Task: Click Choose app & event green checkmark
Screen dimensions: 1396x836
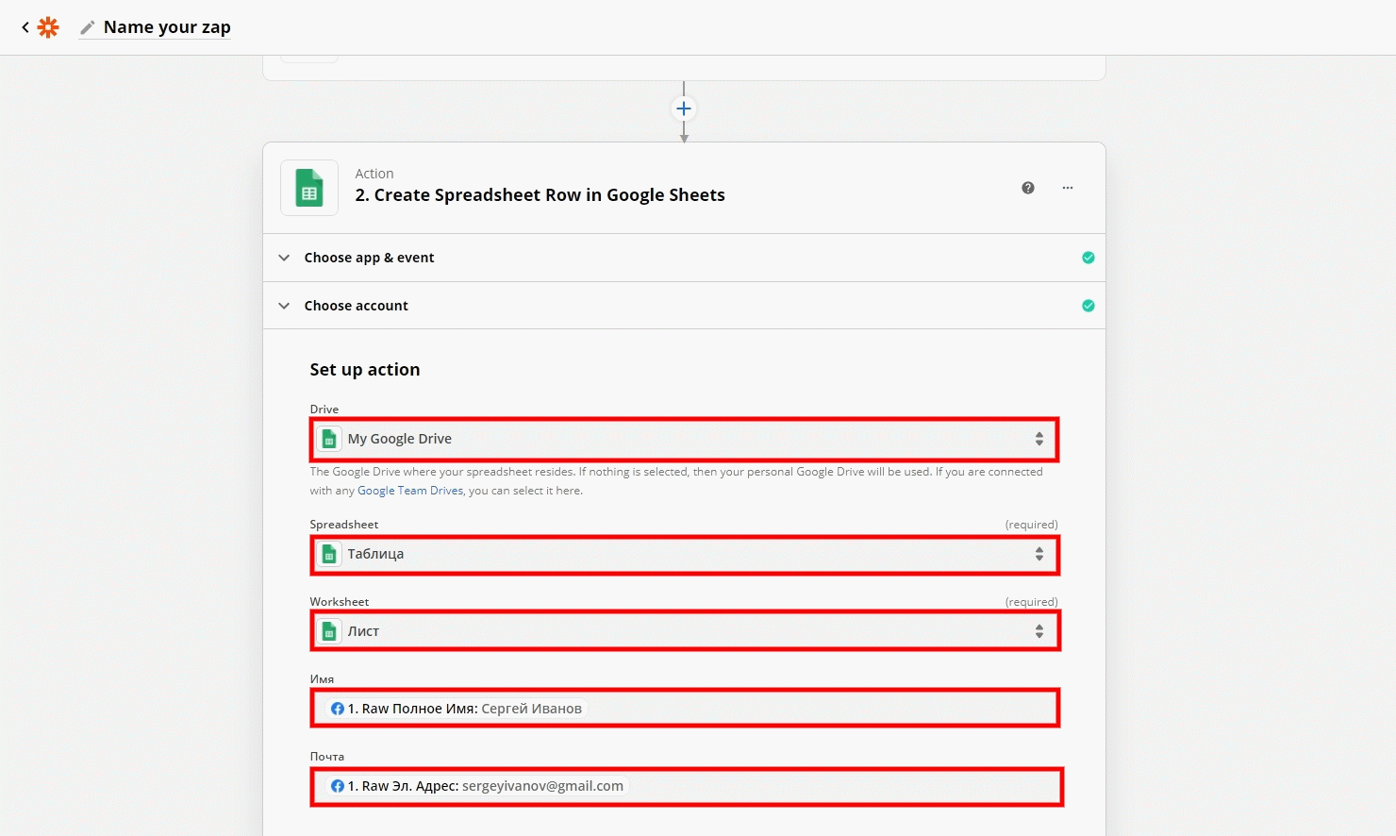Action: point(1089,258)
